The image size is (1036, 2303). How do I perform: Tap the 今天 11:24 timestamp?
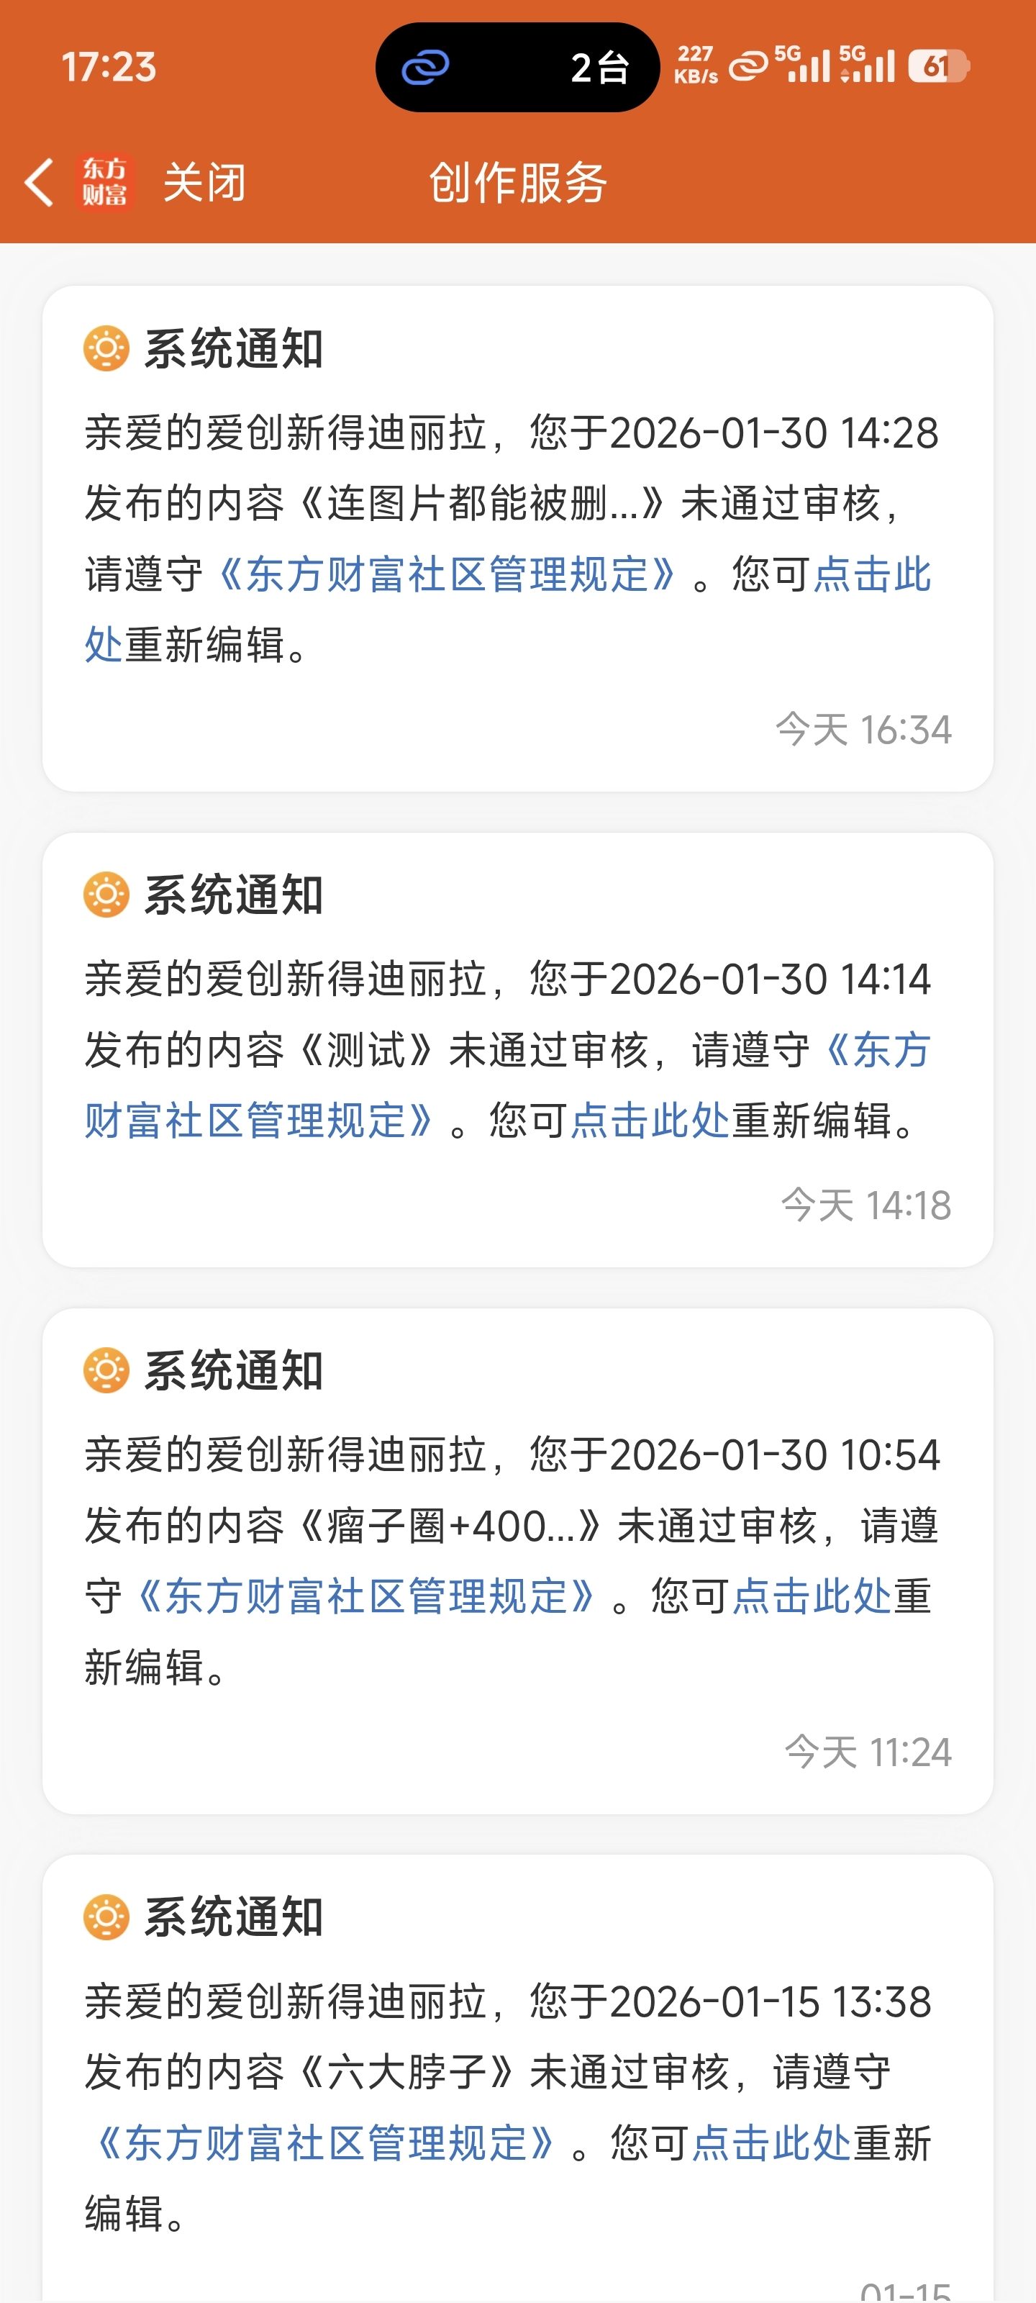(868, 1752)
